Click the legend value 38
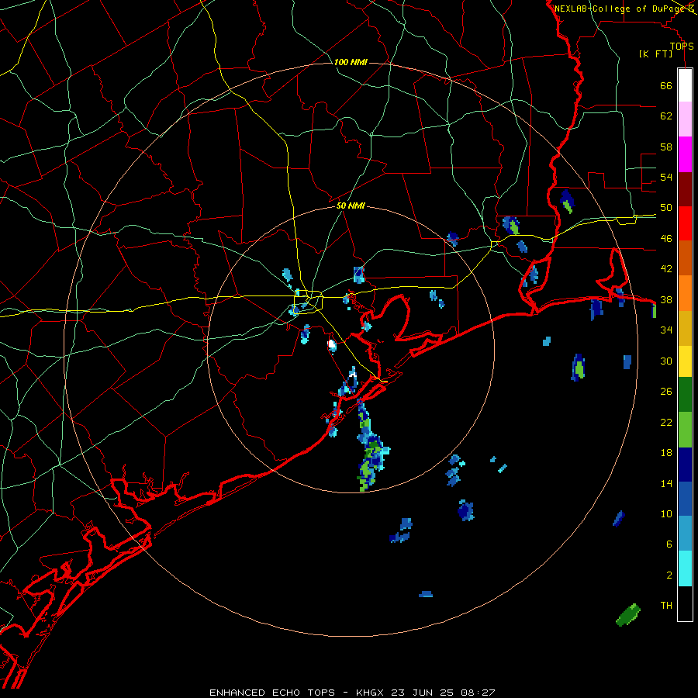Viewport: 698px width, 698px height. (666, 299)
